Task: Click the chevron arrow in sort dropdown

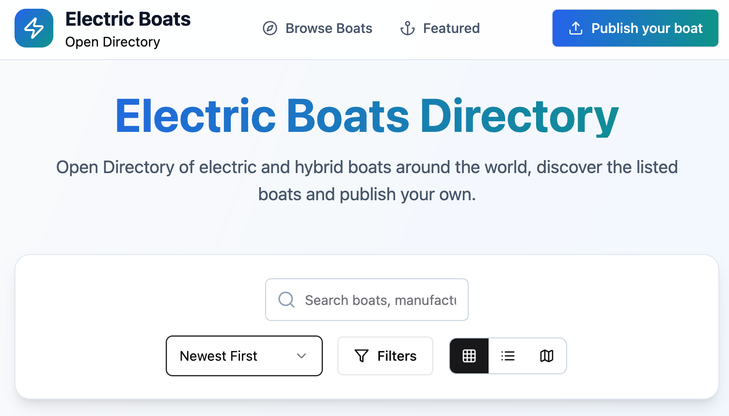Action: 301,356
